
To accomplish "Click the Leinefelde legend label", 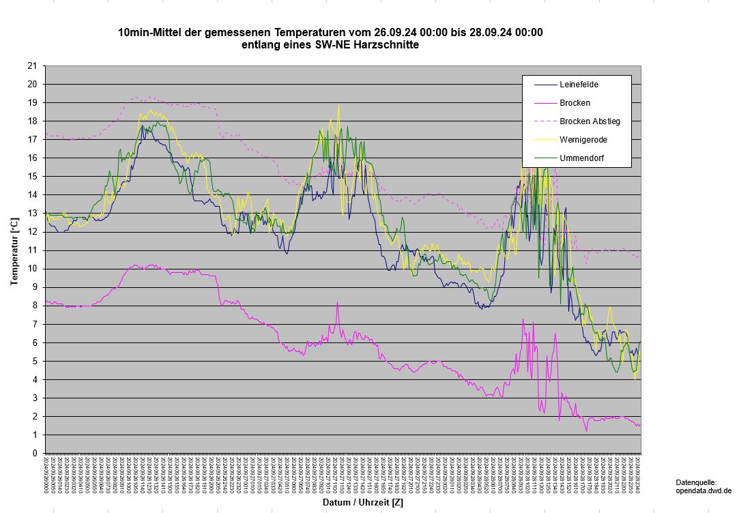I will pyautogui.click(x=579, y=85).
